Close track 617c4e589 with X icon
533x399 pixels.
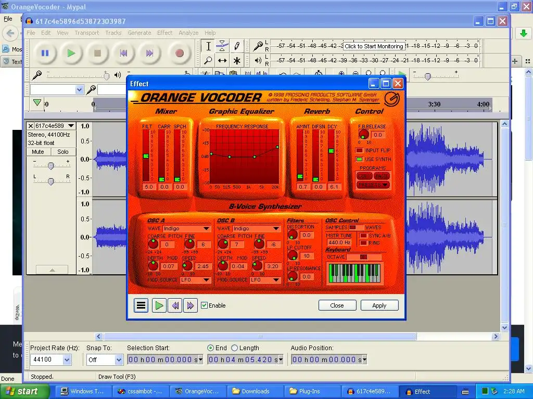point(31,126)
